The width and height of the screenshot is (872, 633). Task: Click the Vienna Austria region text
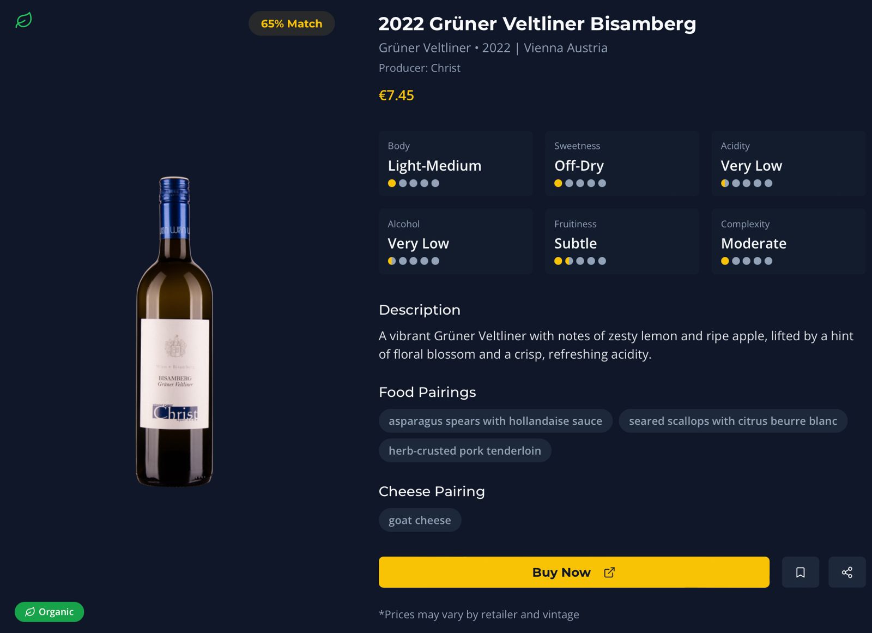tap(565, 48)
